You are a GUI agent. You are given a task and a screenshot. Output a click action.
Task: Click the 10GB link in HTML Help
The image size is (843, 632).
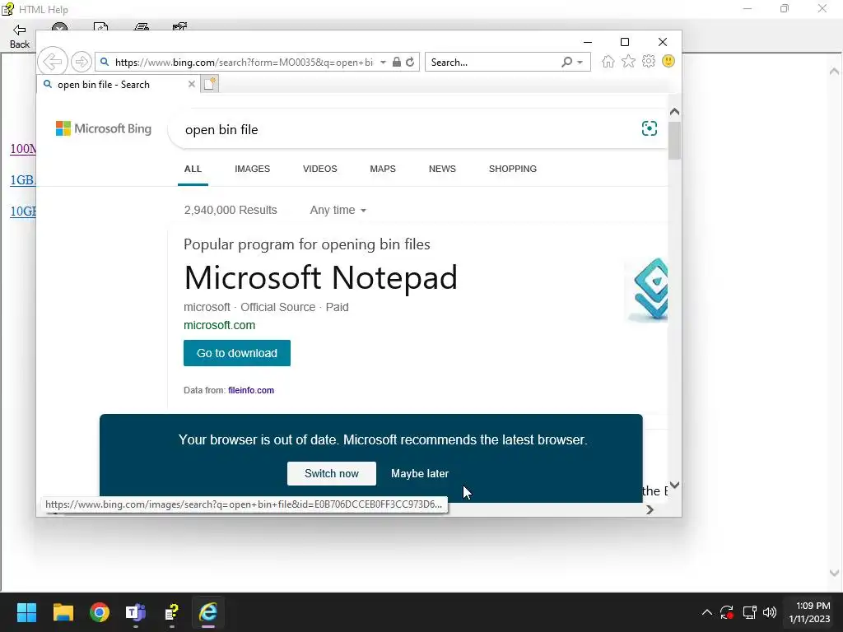click(22, 211)
